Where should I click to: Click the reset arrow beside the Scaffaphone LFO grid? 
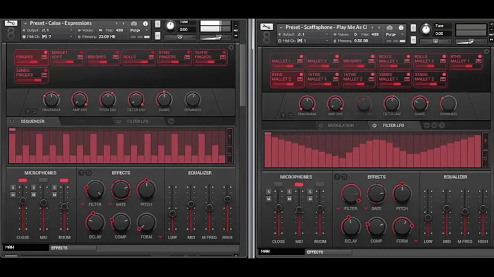[x=485, y=158]
